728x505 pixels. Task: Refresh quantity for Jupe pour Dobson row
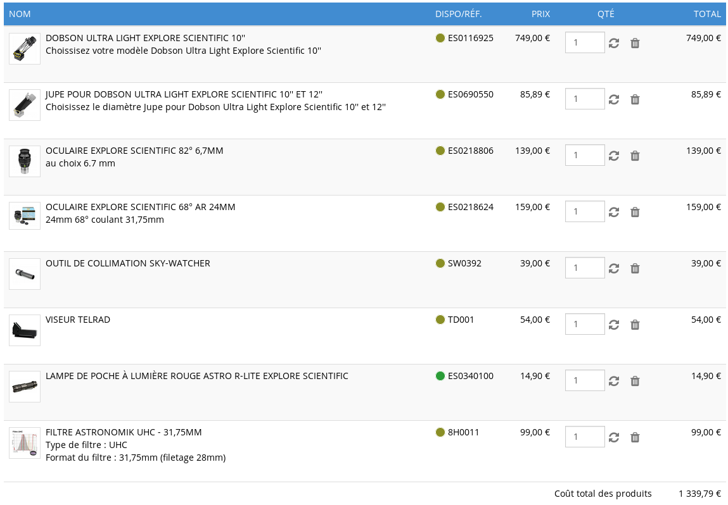tap(614, 99)
